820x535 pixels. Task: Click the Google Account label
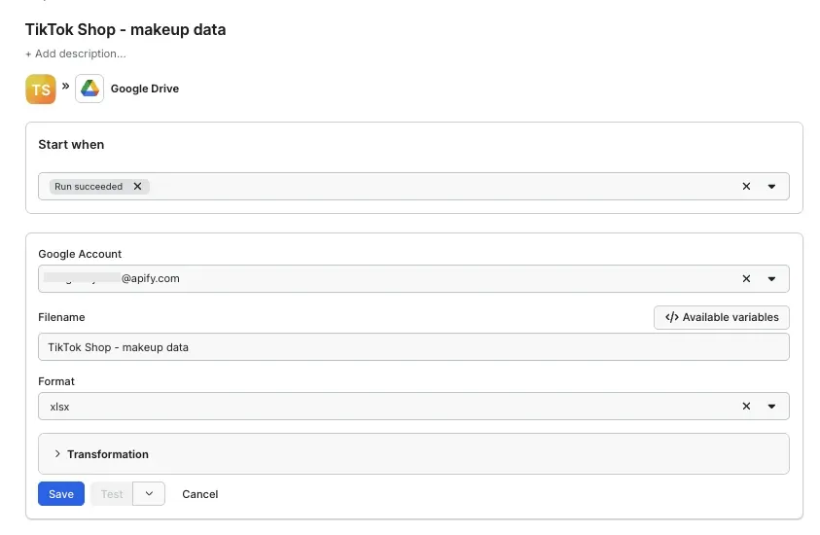tap(80, 254)
